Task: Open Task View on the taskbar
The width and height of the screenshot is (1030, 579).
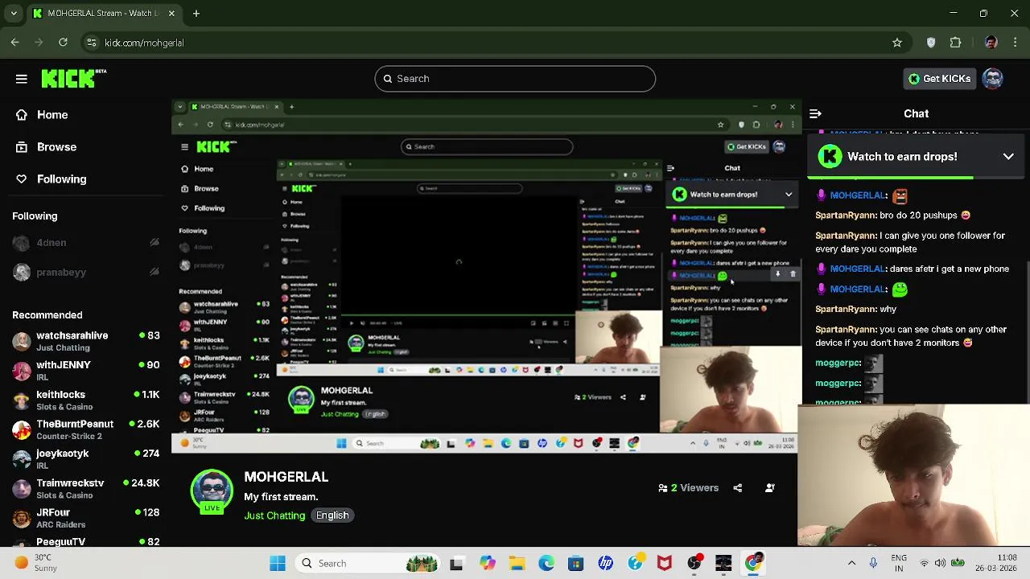Action: pyautogui.click(x=456, y=564)
